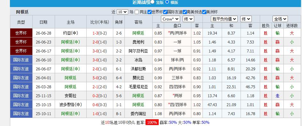Click the 2-1(2-0) score against 毛里塔尼亚
302x126 pixels.
[99, 87]
